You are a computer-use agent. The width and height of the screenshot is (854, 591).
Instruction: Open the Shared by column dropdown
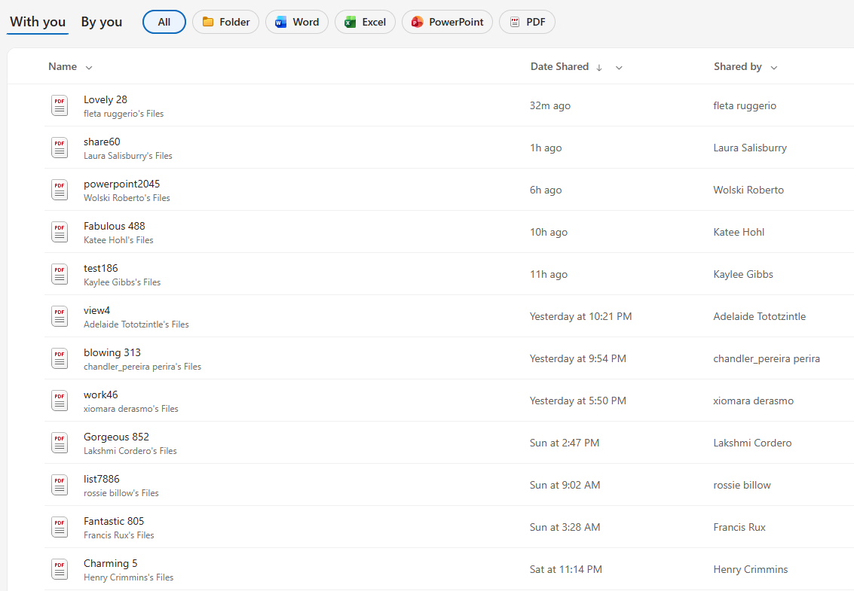coord(774,68)
